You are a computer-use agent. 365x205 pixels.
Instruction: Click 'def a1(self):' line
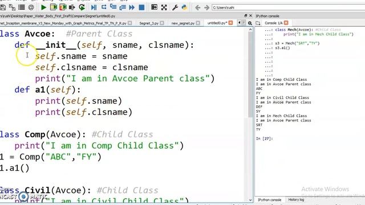coord(47,89)
